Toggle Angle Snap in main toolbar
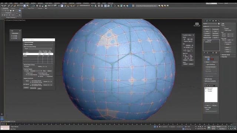The image size is (237, 133). 68,6
